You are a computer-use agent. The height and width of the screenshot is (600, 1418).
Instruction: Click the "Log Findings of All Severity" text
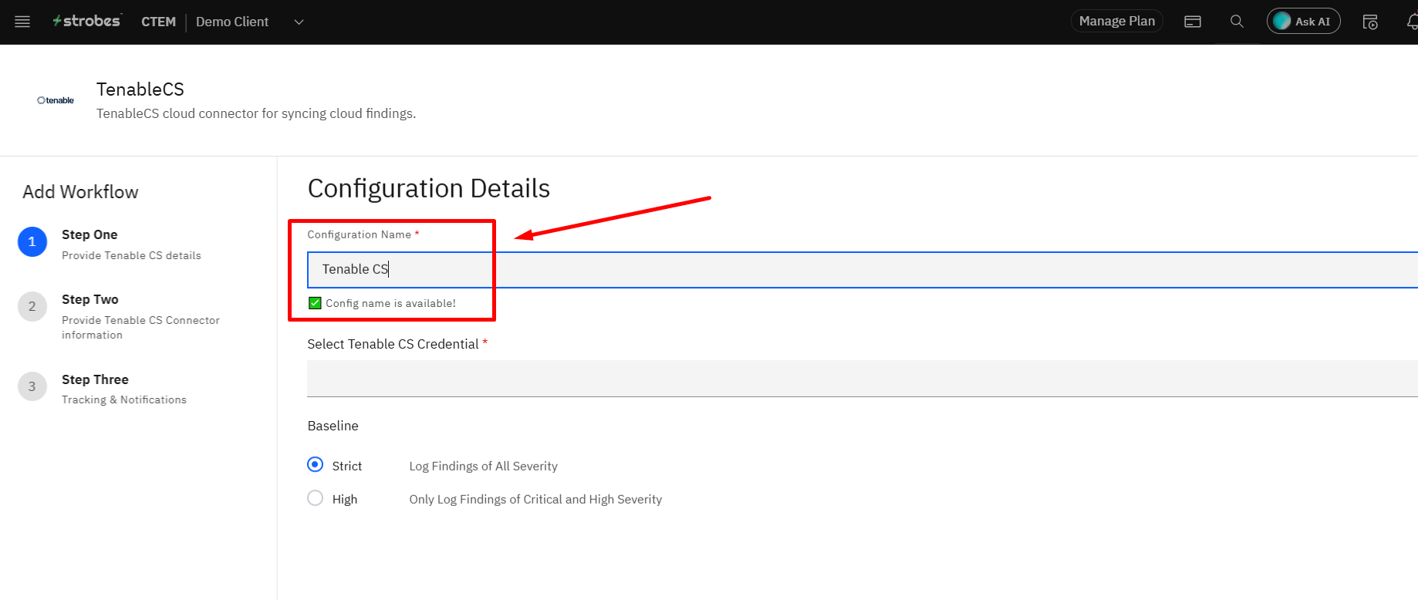coord(483,466)
